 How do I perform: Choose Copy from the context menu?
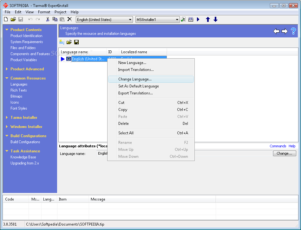[x=151, y=109]
